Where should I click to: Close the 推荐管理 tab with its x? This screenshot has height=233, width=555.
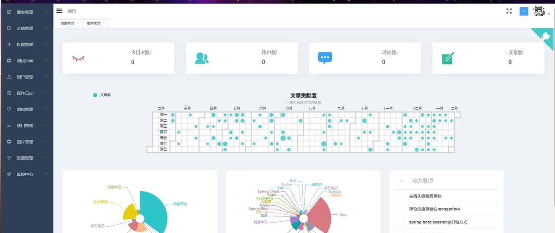(104, 23)
